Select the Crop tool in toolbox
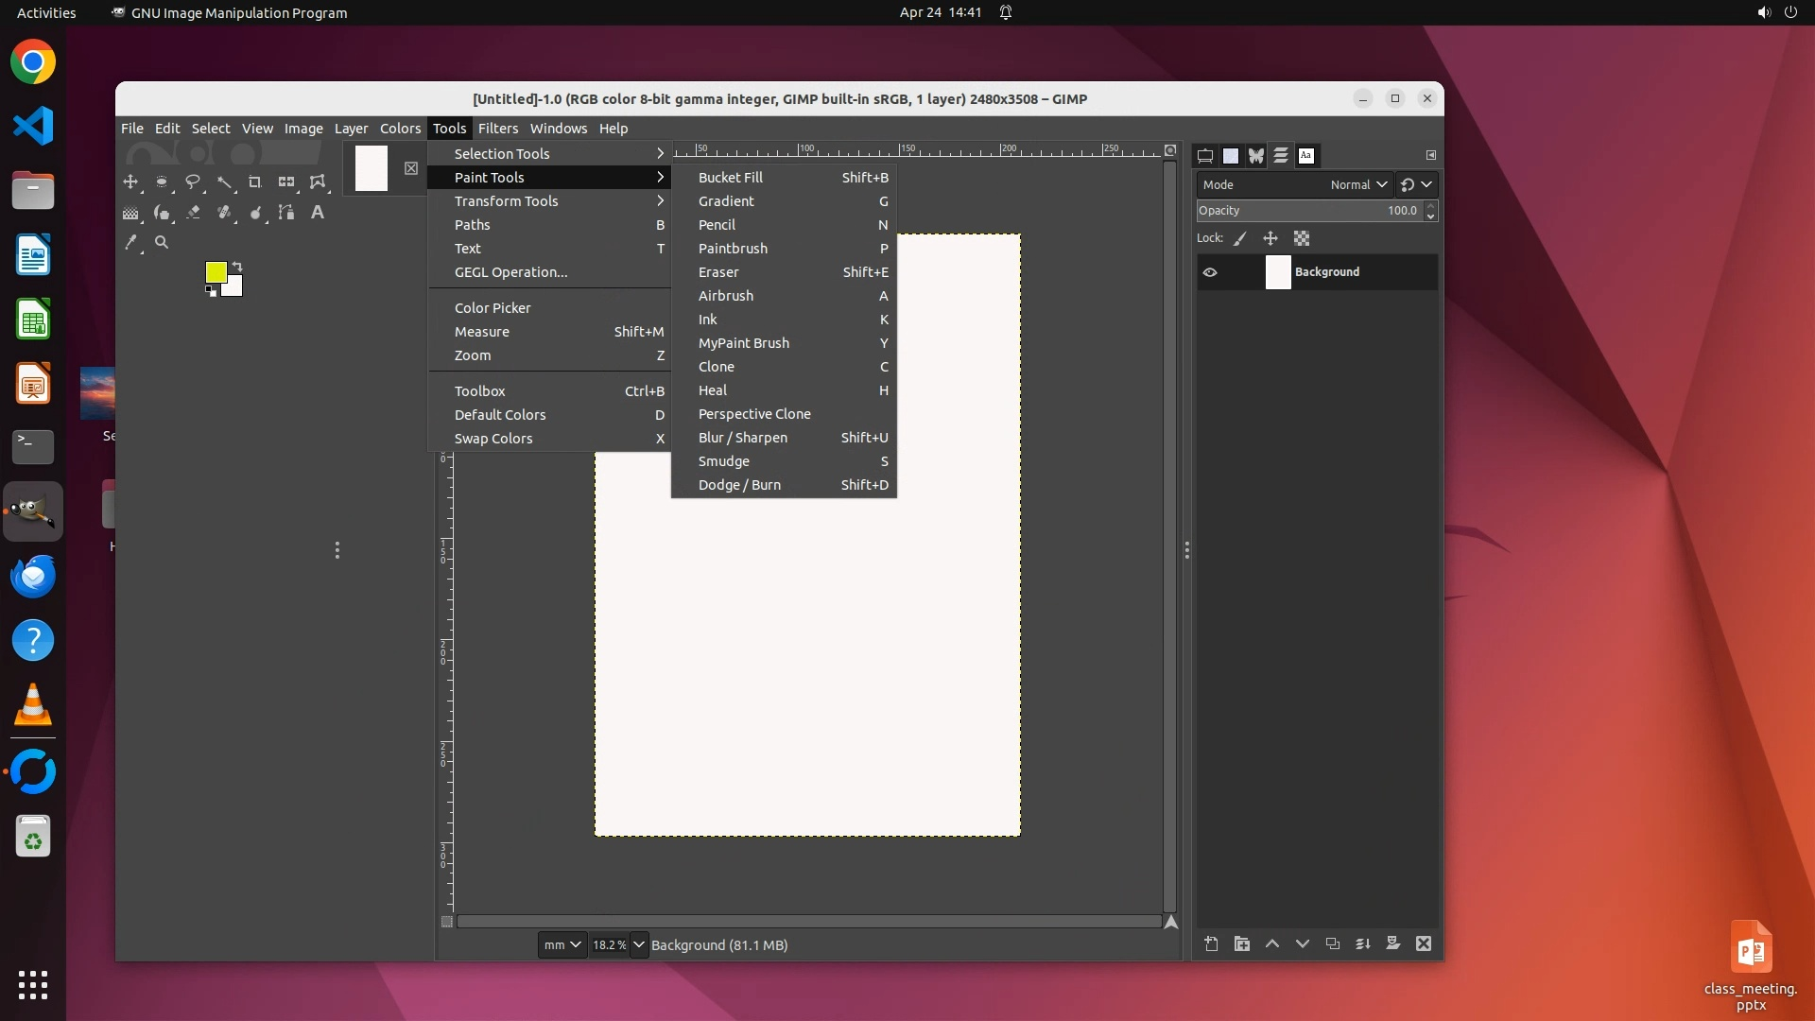Image resolution: width=1815 pixels, height=1021 pixels. point(254,182)
